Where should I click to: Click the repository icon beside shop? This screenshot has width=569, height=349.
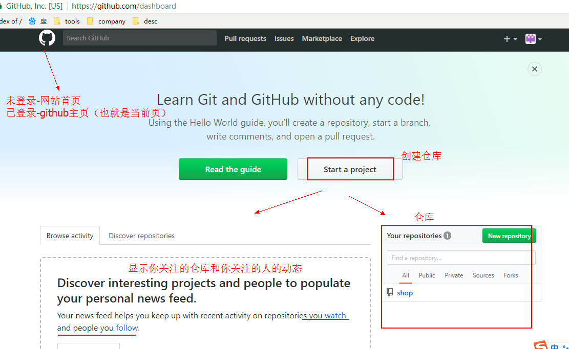[390, 292]
